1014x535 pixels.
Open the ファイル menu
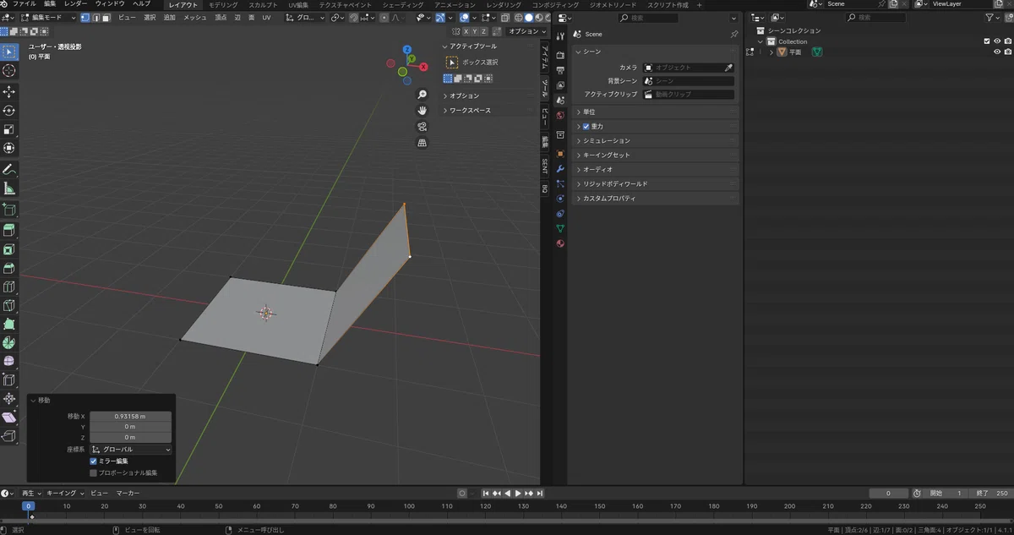coord(24,4)
